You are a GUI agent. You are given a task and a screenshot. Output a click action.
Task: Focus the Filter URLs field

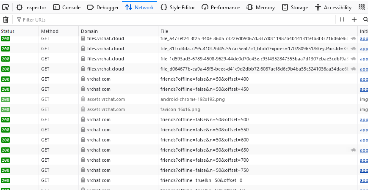click(x=175, y=20)
